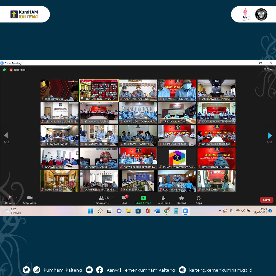Screen dimensions: 276x276
Task: Open Microsoft Store taskbar icon
Action: click(x=138, y=211)
